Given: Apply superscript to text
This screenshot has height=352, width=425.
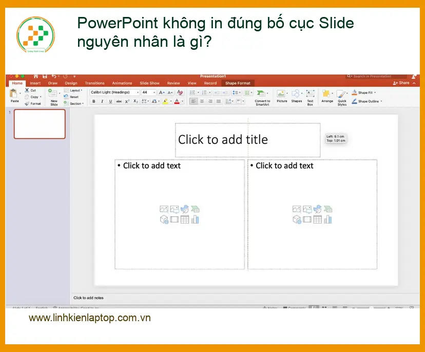Looking at the screenshot, I should [x=127, y=101].
